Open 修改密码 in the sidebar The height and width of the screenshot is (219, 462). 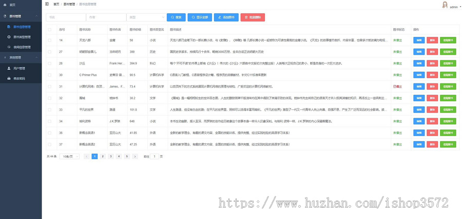pyautogui.click(x=21, y=78)
